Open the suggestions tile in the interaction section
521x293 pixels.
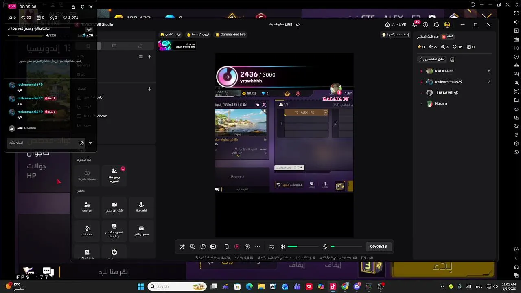pos(87,207)
